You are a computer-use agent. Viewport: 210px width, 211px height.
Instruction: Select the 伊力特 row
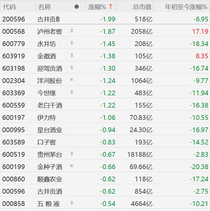click(46, 117)
